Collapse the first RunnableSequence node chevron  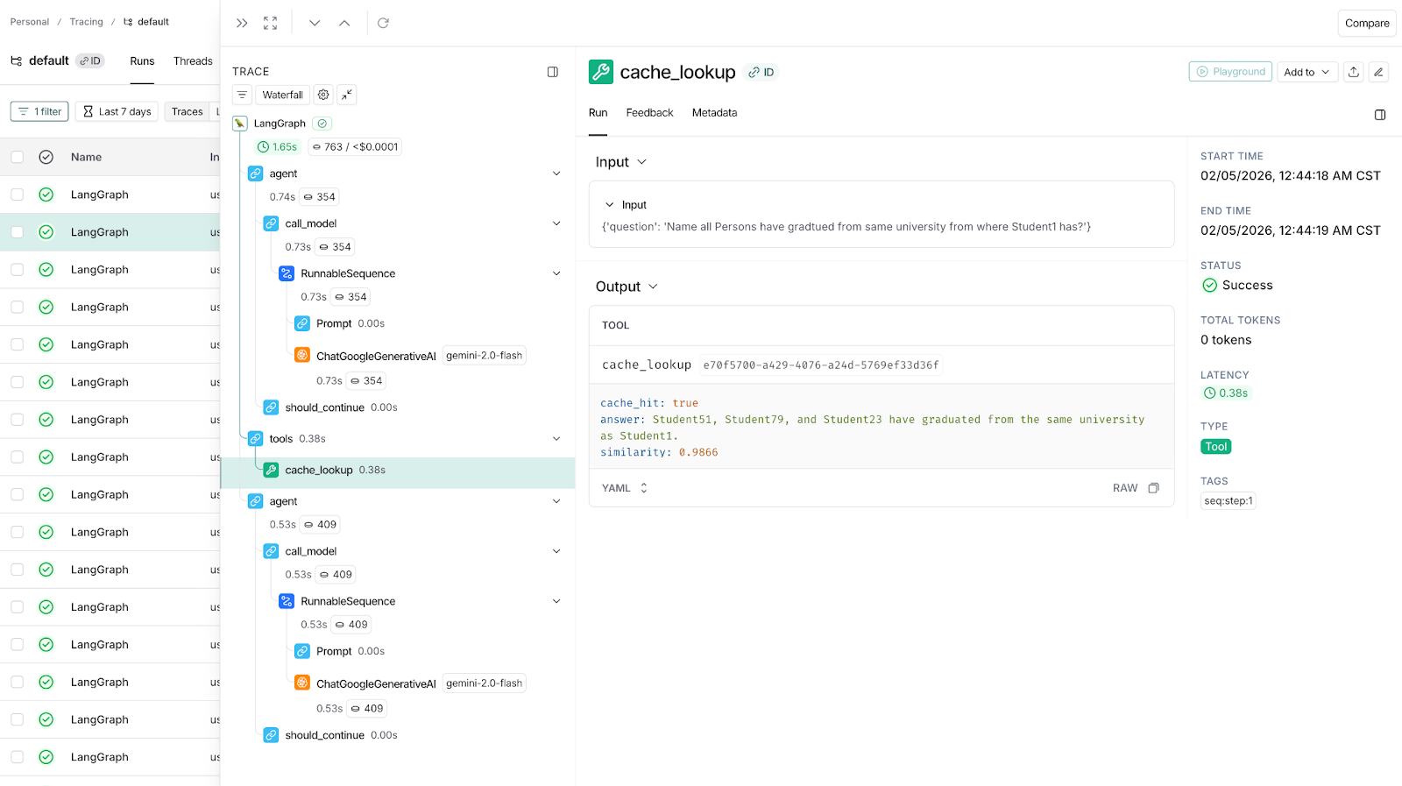(x=556, y=273)
